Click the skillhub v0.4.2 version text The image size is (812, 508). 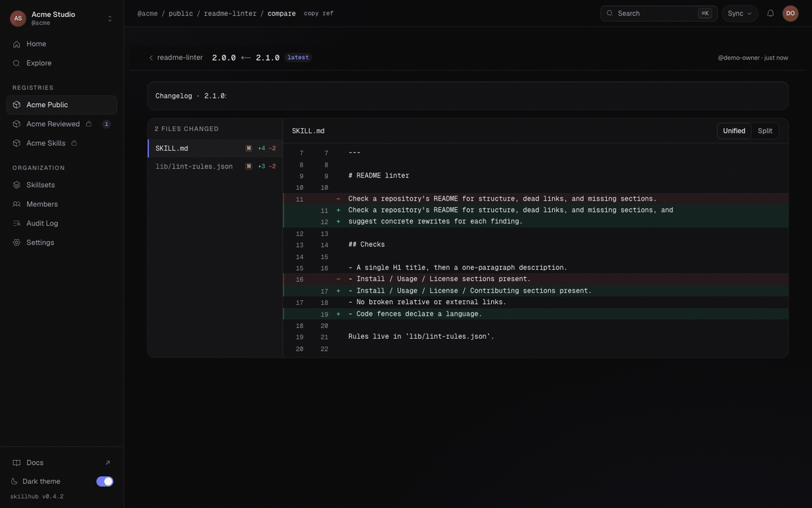coord(37,496)
